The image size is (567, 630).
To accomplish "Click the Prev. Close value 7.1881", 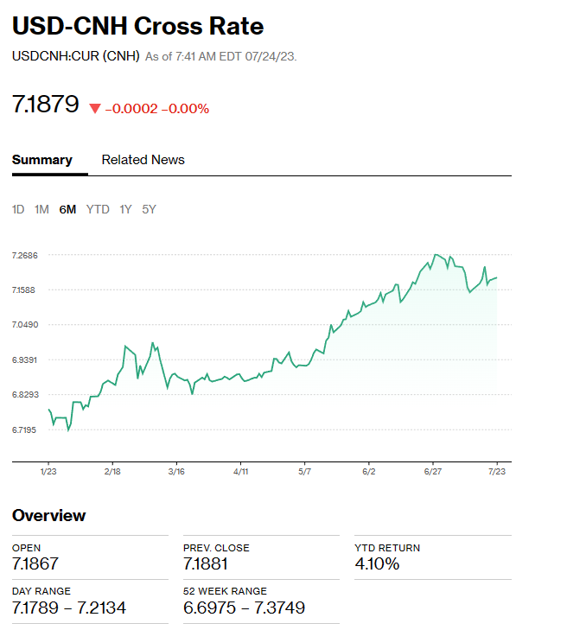I will click(207, 564).
